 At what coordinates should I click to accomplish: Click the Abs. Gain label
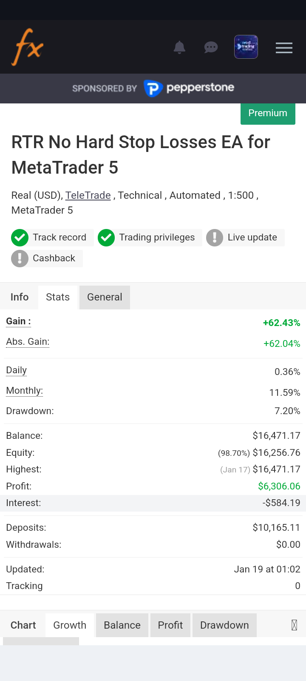28,342
